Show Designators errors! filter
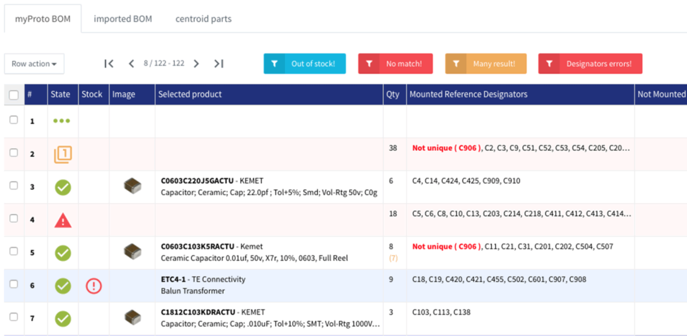Viewport: 687px width, 336px height. [x=590, y=64]
